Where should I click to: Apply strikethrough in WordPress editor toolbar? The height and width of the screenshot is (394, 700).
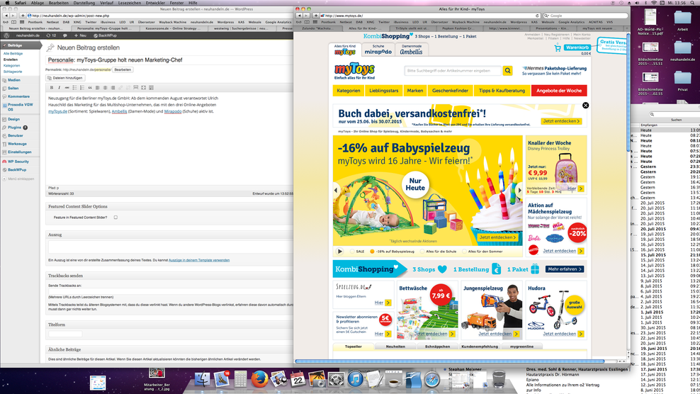click(x=67, y=88)
